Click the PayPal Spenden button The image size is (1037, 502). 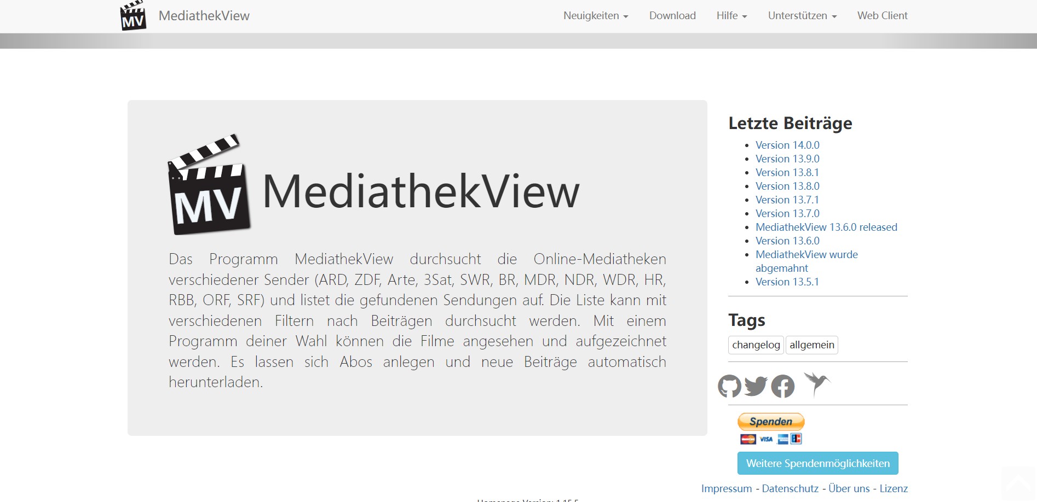coord(771,422)
